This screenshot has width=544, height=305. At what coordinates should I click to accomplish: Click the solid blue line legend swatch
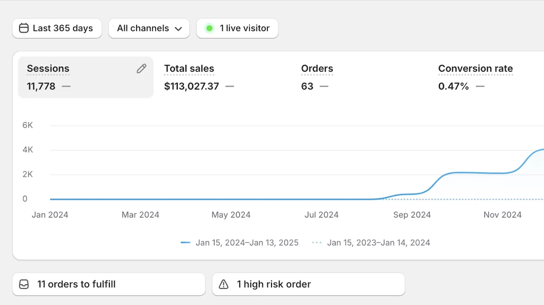(185, 243)
